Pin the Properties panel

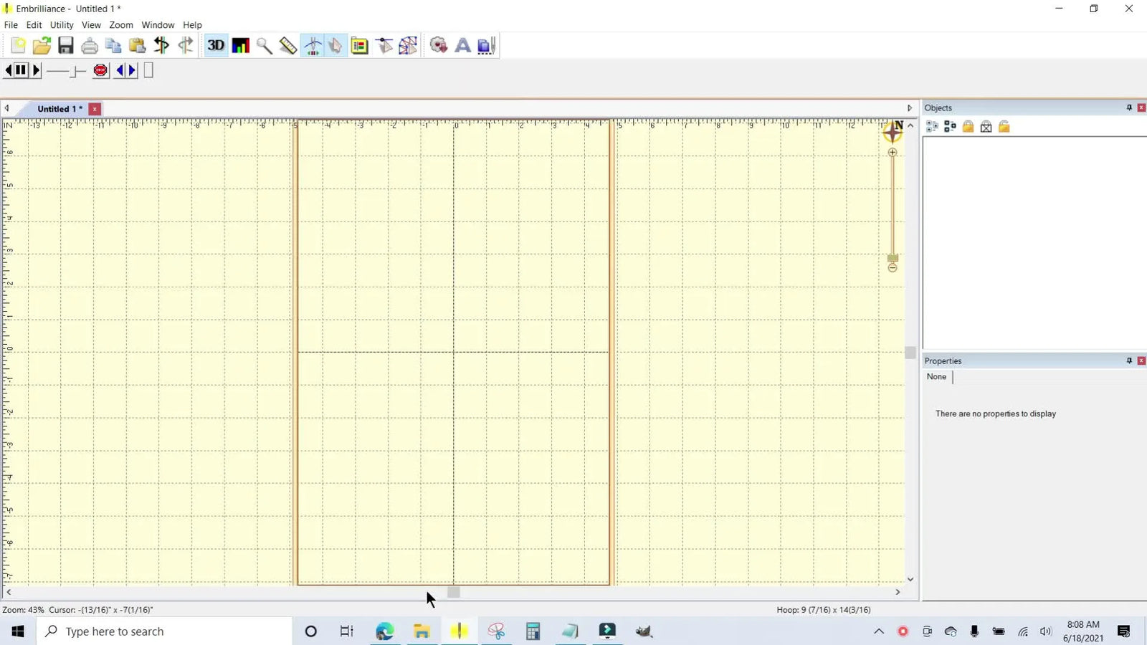pos(1129,360)
